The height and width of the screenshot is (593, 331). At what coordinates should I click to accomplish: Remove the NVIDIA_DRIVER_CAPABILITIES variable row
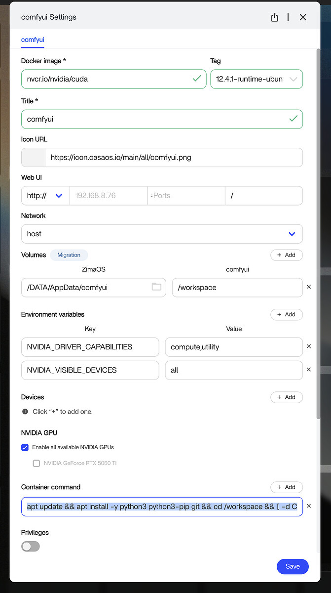[x=309, y=346]
